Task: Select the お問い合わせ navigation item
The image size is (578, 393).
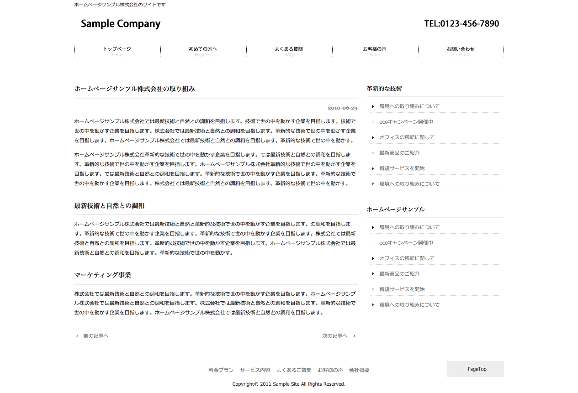Action: (x=461, y=51)
